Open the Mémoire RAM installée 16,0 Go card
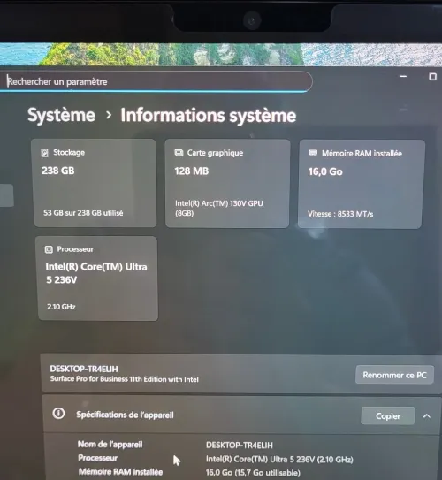 [362, 184]
